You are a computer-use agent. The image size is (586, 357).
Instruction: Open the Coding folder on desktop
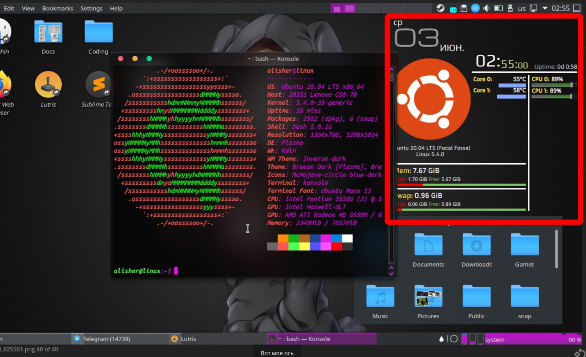[98, 37]
